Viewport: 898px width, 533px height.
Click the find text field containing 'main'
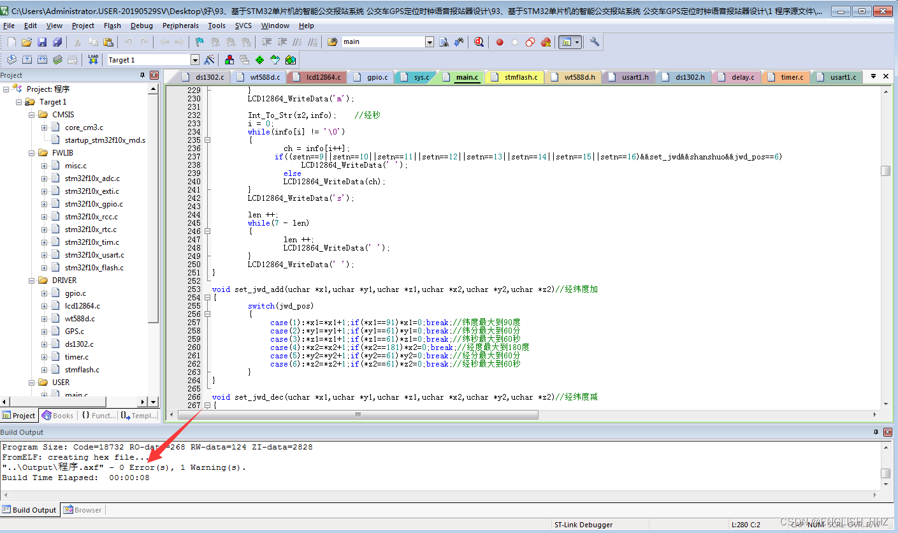click(382, 42)
